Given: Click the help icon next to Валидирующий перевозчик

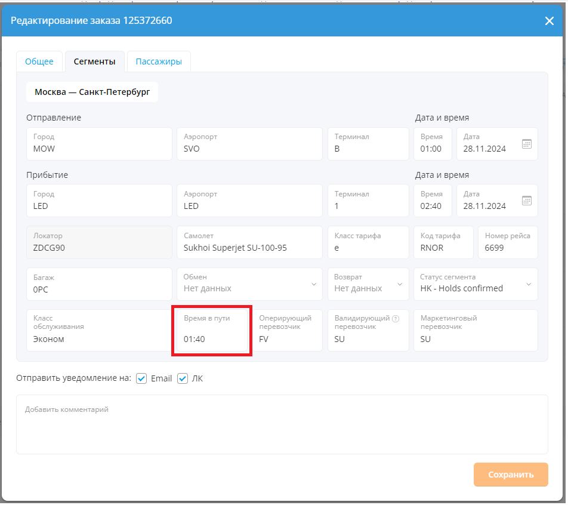Looking at the screenshot, I should tap(396, 319).
